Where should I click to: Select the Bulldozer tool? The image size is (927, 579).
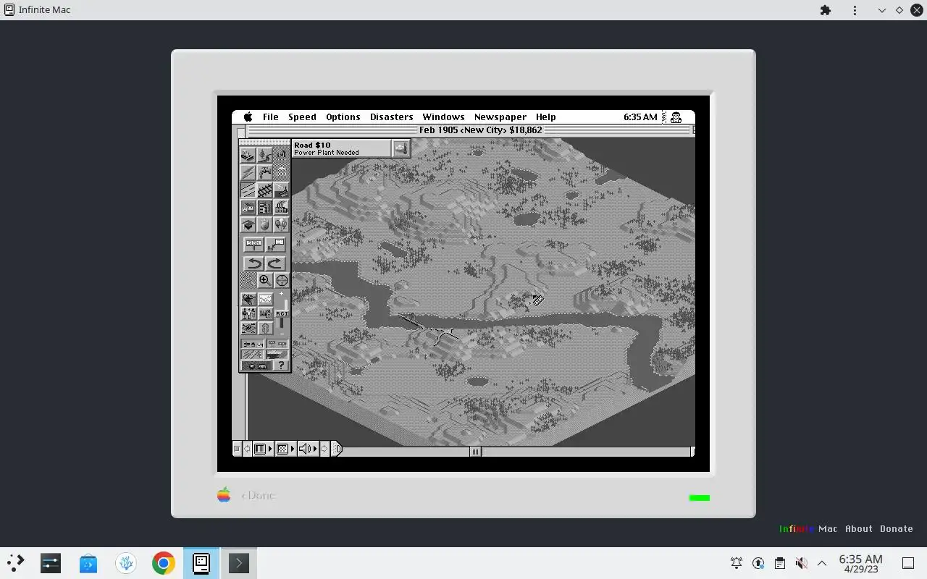(247, 155)
